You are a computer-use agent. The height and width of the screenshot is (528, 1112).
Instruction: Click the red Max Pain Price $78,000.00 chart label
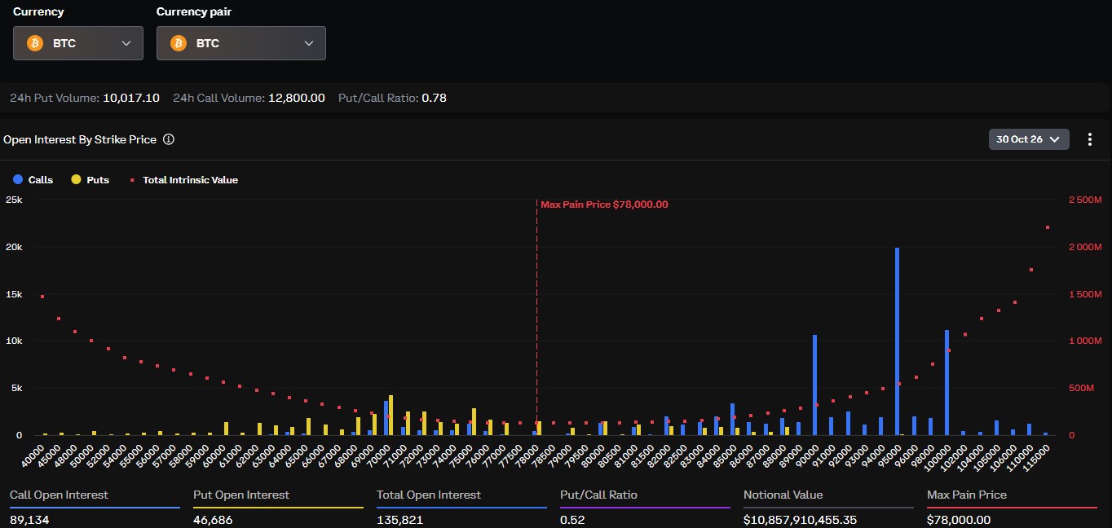pyautogui.click(x=604, y=205)
